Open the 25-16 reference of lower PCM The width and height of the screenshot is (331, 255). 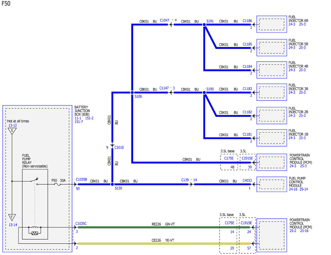(304, 231)
